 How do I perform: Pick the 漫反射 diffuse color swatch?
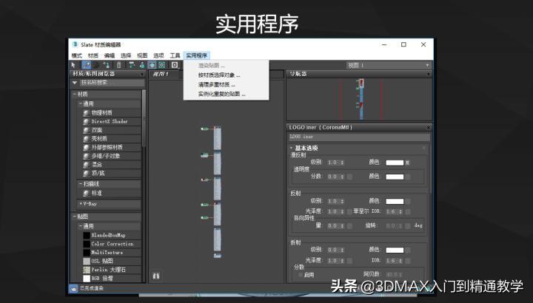[395, 163]
